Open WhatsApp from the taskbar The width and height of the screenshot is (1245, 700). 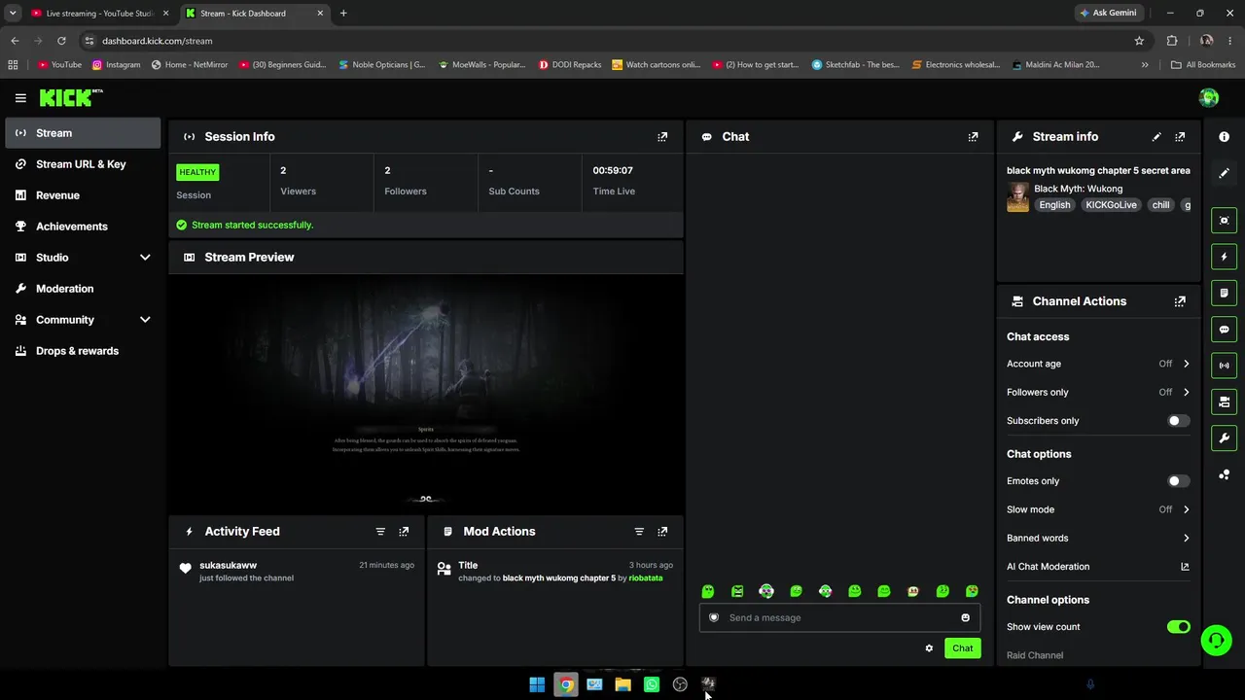(652, 684)
